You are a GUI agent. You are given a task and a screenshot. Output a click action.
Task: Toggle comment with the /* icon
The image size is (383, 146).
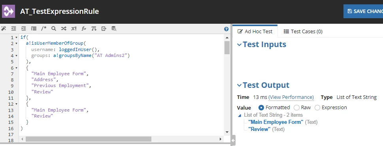click(44, 28)
